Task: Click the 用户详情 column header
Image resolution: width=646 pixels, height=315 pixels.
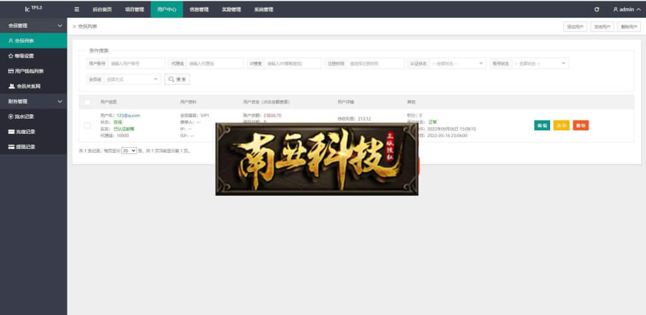Action: click(x=346, y=102)
